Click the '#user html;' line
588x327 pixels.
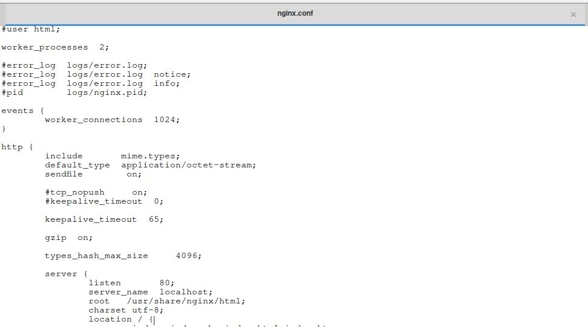pos(30,29)
